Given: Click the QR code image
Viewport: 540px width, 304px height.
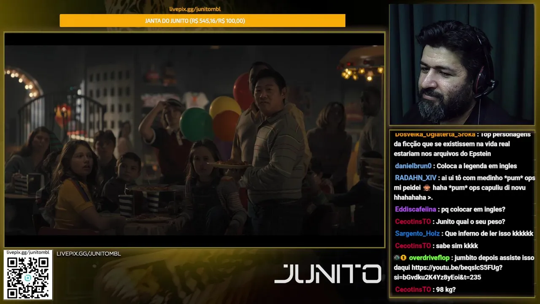Looking at the screenshot, I should (x=28, y=277).
